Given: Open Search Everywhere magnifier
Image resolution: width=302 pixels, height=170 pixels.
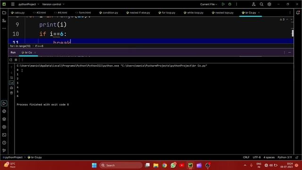Looking at the screenshot, I should 261,4.
